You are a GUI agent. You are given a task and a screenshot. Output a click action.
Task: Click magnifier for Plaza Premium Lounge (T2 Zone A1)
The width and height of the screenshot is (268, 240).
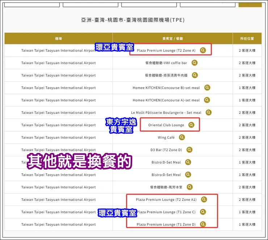pyautogui.click(x=204, y=199)
